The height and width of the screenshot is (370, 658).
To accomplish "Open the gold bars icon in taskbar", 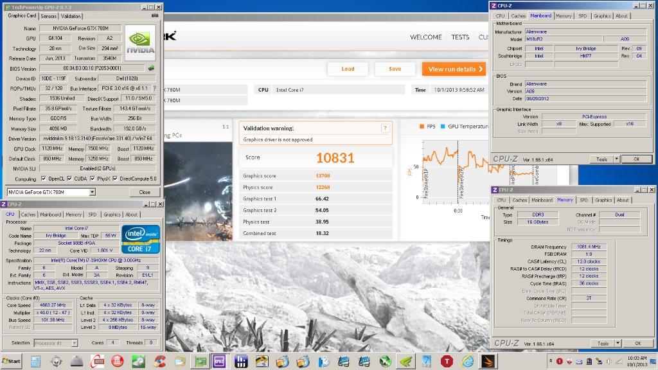I will coord(262,361).
